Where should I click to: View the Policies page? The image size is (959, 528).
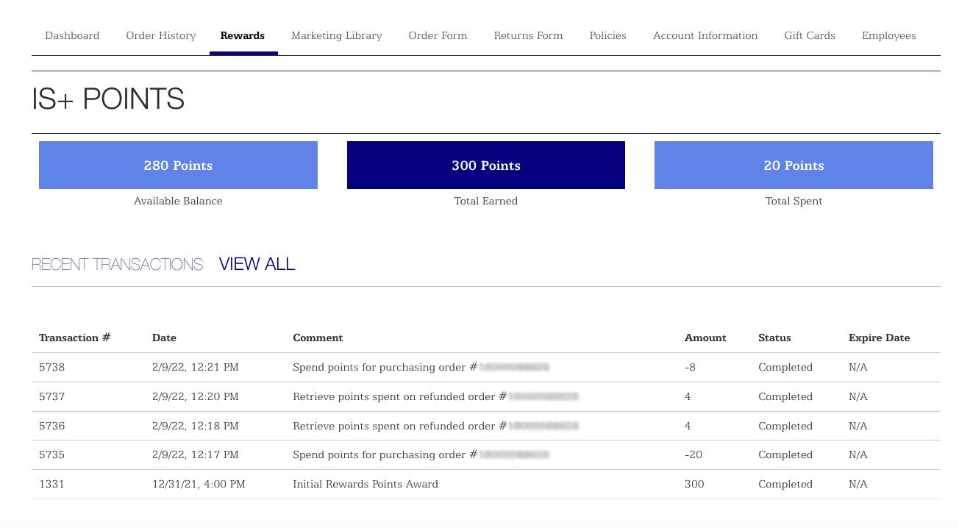click(x=607, y=35)
